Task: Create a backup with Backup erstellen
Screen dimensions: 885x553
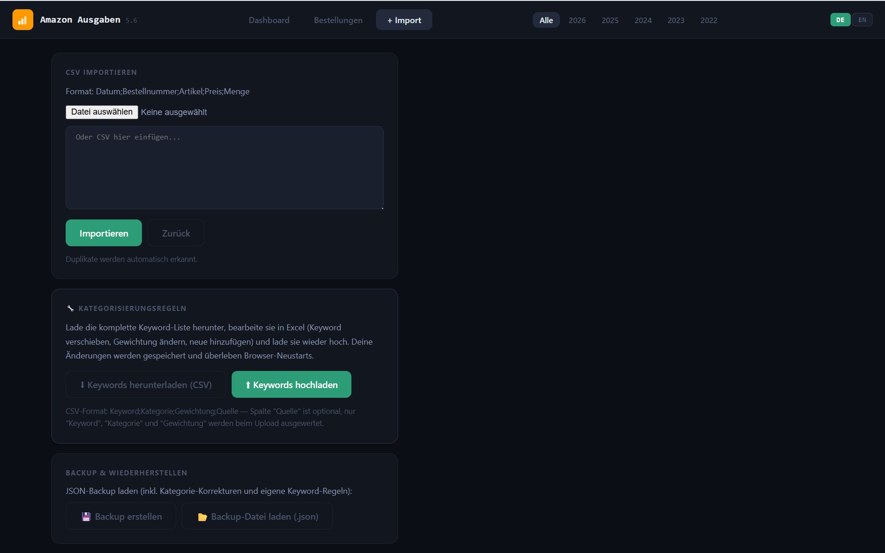Action: click(x=121, y=516)
